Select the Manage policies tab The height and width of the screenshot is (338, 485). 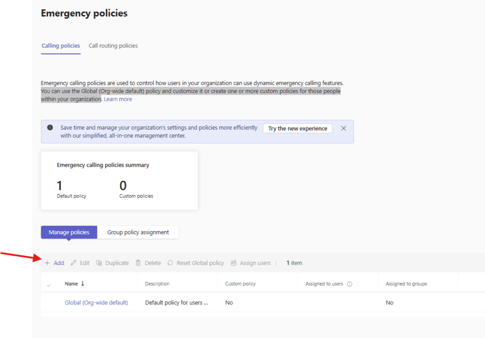click(x=69, y=232)
